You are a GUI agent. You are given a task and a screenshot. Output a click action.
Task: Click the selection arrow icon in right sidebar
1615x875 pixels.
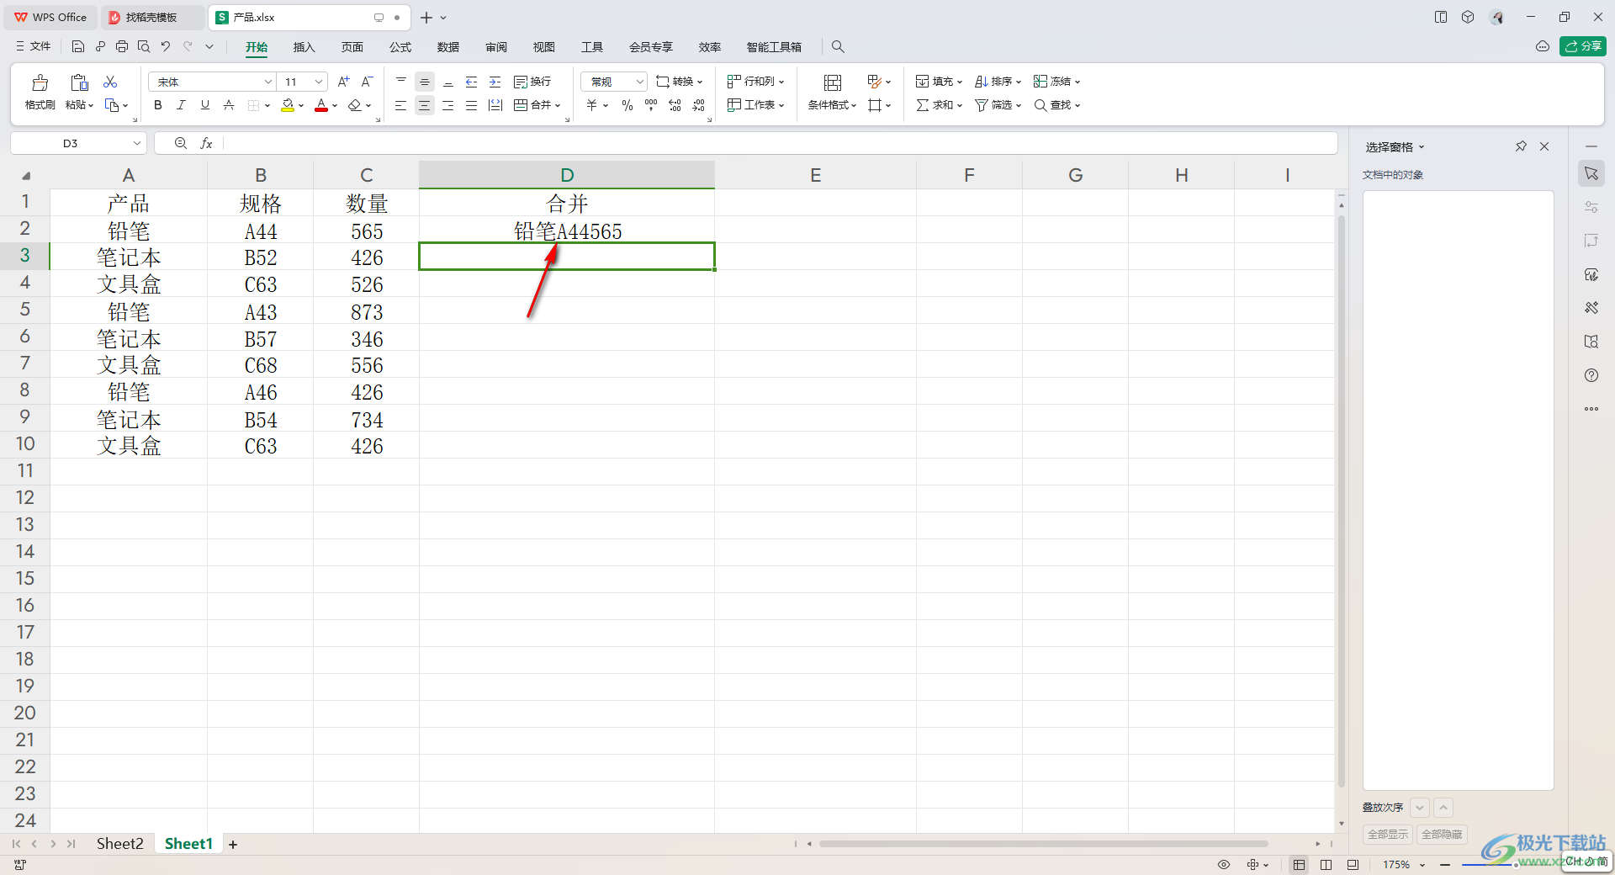pyautogui.click(x=1591, y=173)
